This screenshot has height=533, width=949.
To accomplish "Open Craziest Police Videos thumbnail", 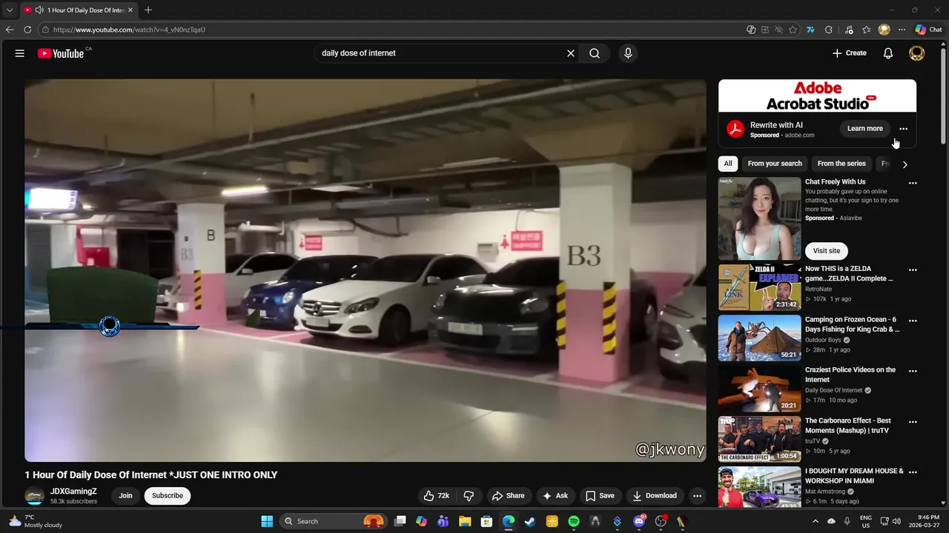I will point(759,389).
